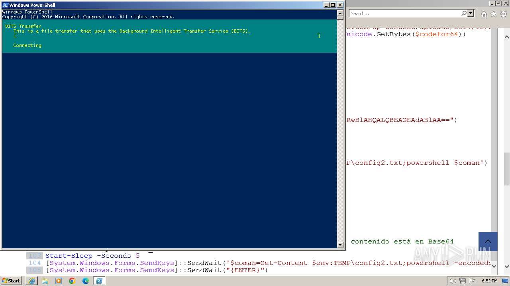
Task: Open Windows Media Player taskbar icon
Action: click(59, 281)
